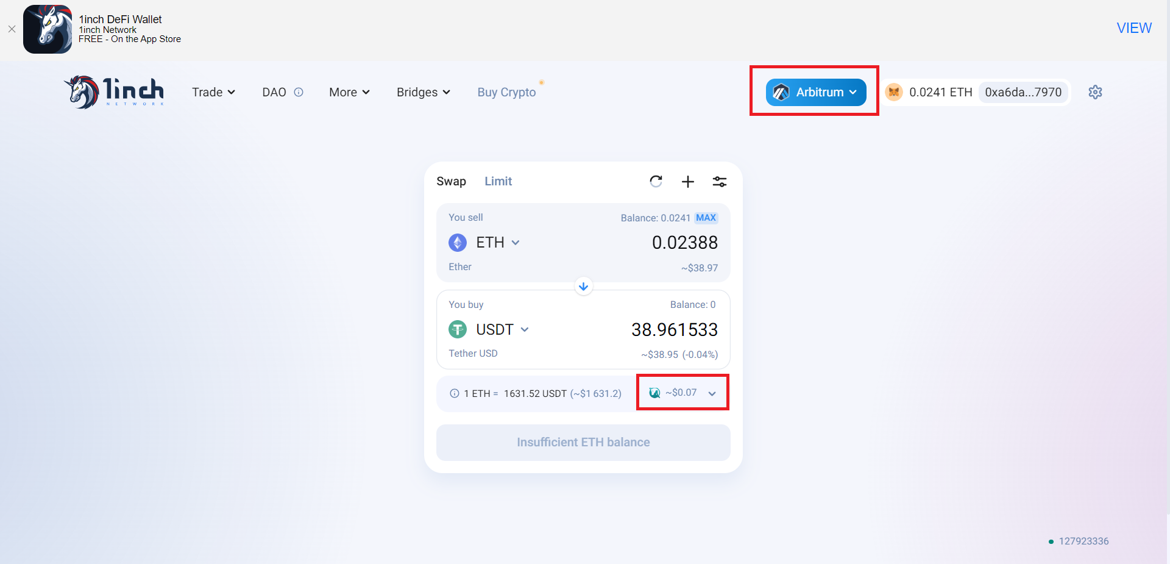Click the info icon next to DAO
The image size is (1170, 564).
299,92
